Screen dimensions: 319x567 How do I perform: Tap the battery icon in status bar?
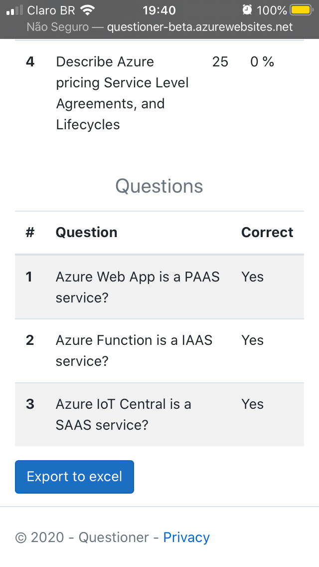tap(301, 10)
